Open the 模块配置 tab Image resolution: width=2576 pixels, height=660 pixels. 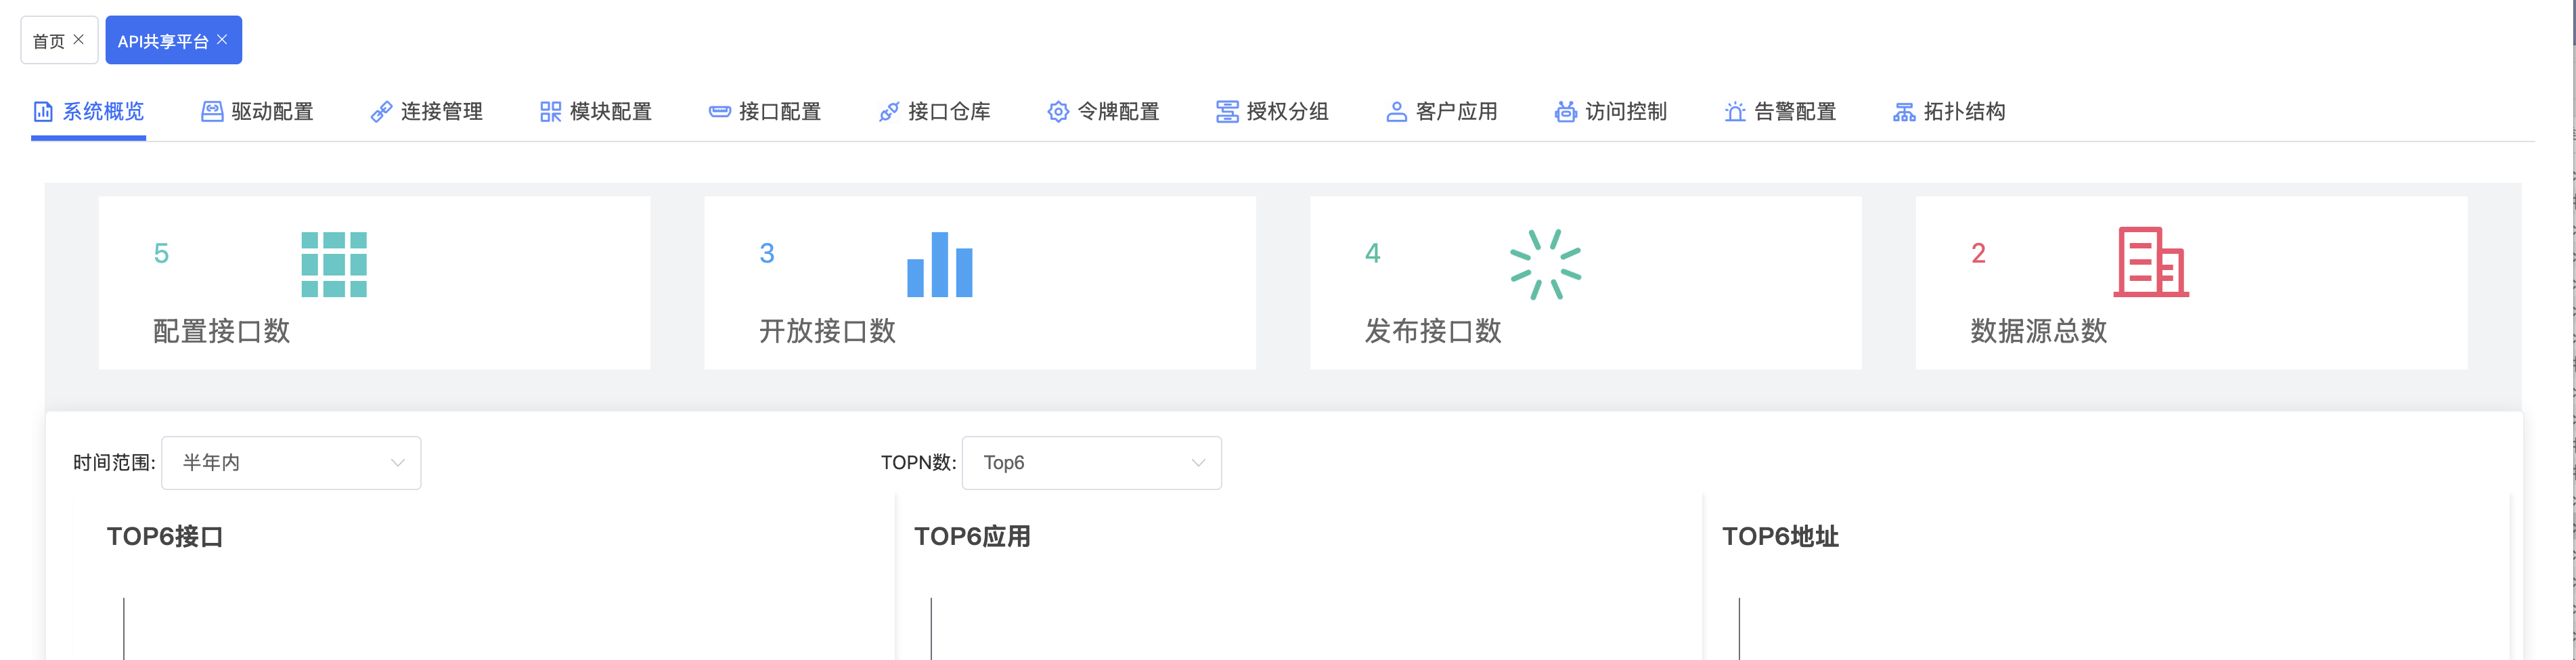point(596,112)
